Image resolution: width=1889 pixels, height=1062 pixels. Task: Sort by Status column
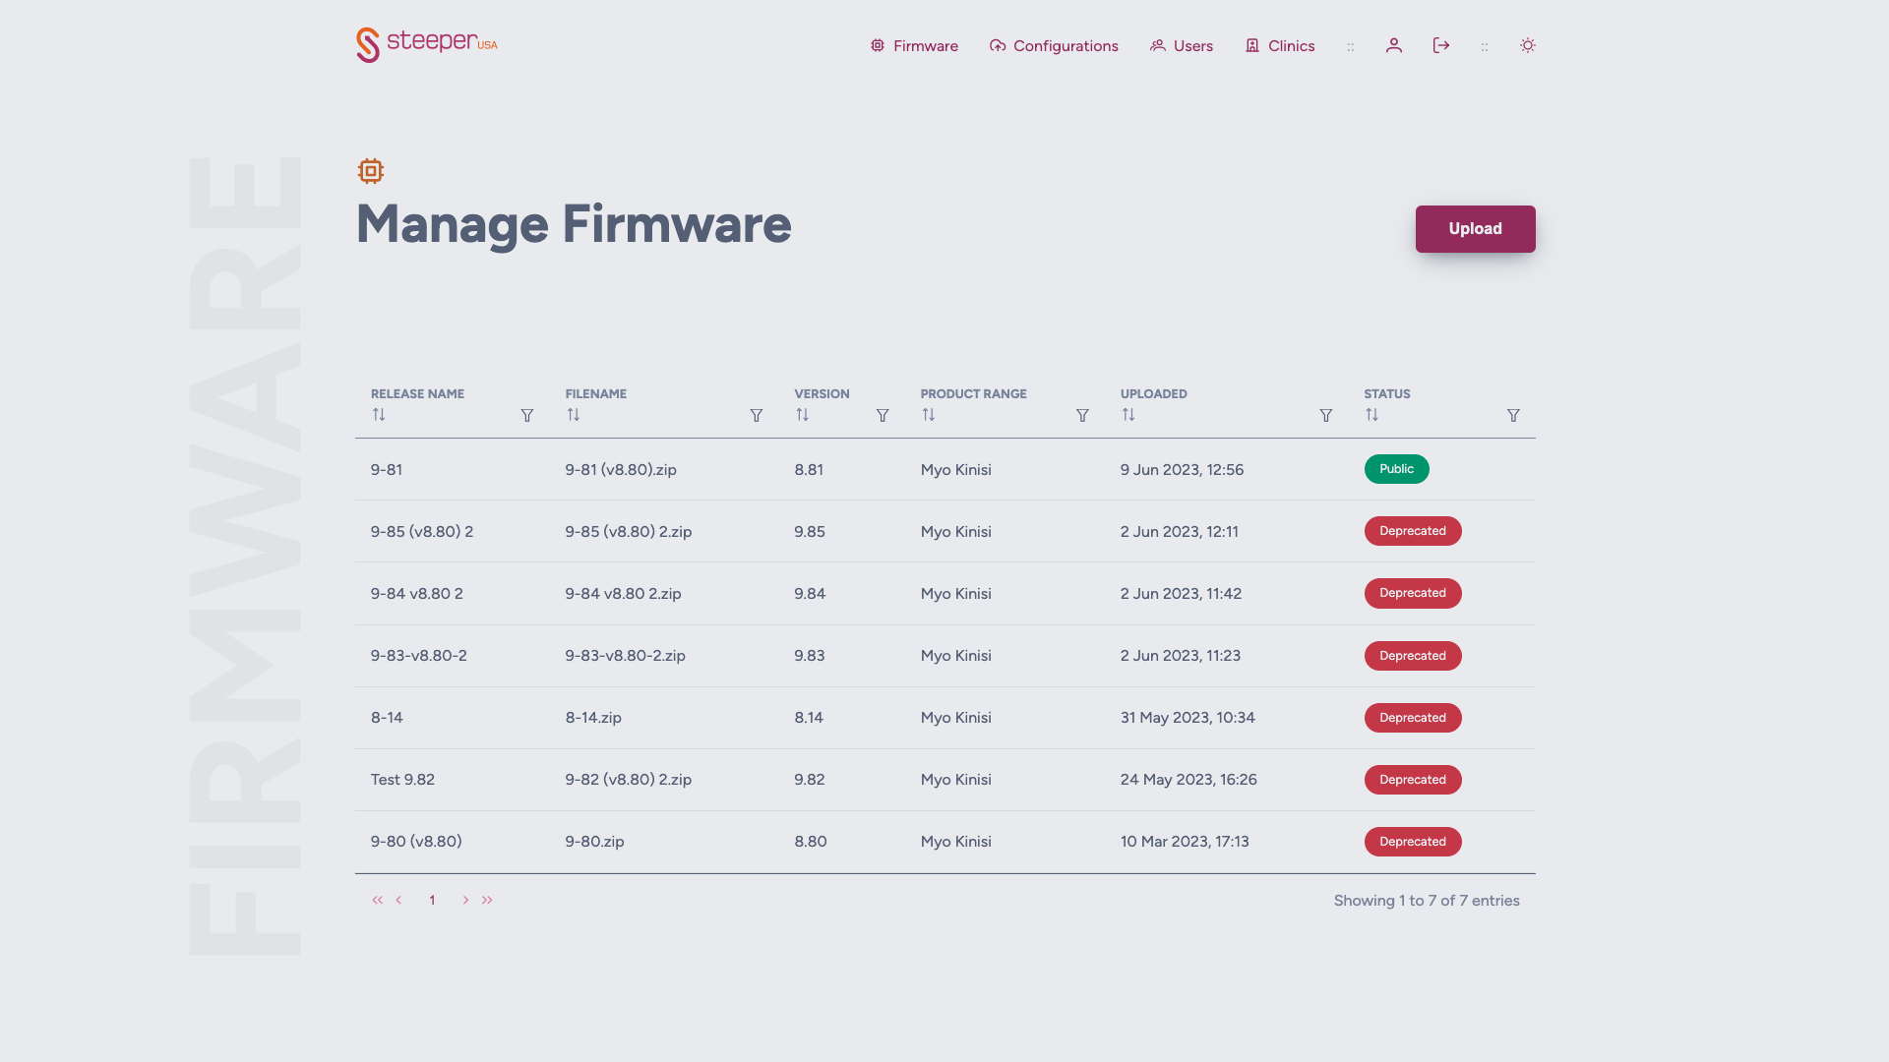1372,415
